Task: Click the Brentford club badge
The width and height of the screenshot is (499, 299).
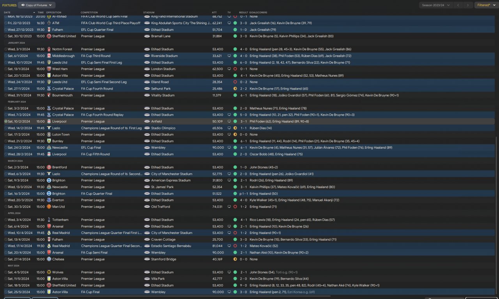Action: 49,167
